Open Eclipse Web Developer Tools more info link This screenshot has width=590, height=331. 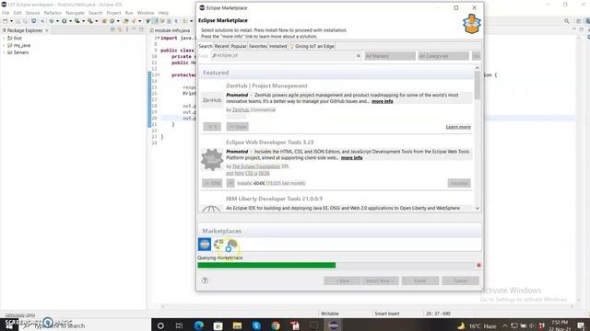[x=351, y=158]
